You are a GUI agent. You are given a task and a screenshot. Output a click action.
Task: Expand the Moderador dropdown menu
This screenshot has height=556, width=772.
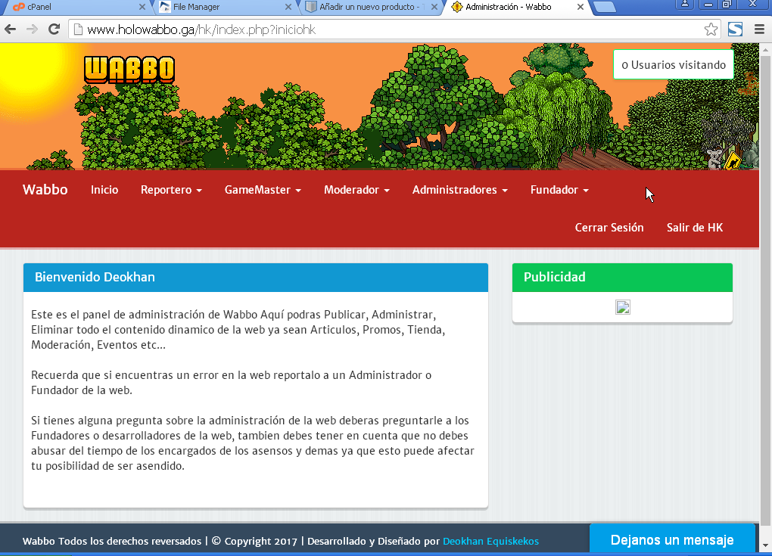click(357, 190)
